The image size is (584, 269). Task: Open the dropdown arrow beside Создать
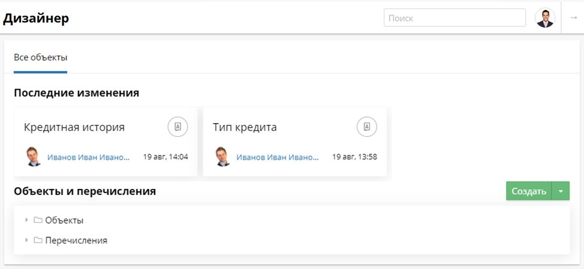tap(561, 191)
